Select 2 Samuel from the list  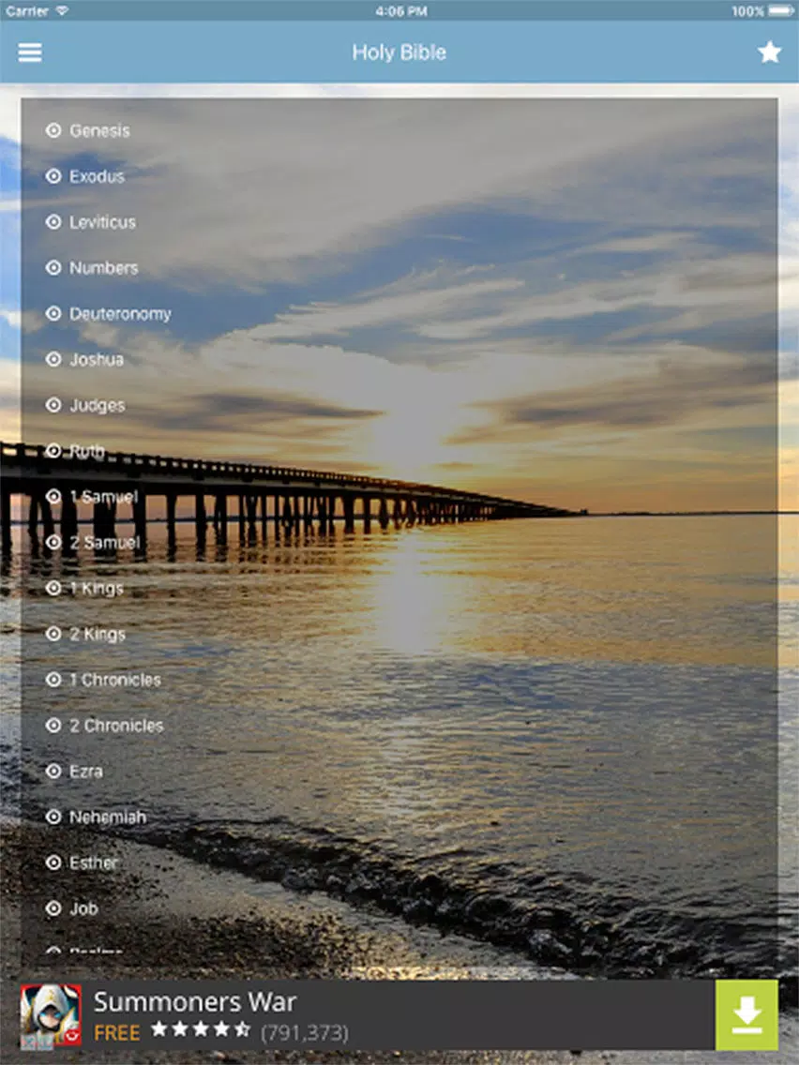105,542
